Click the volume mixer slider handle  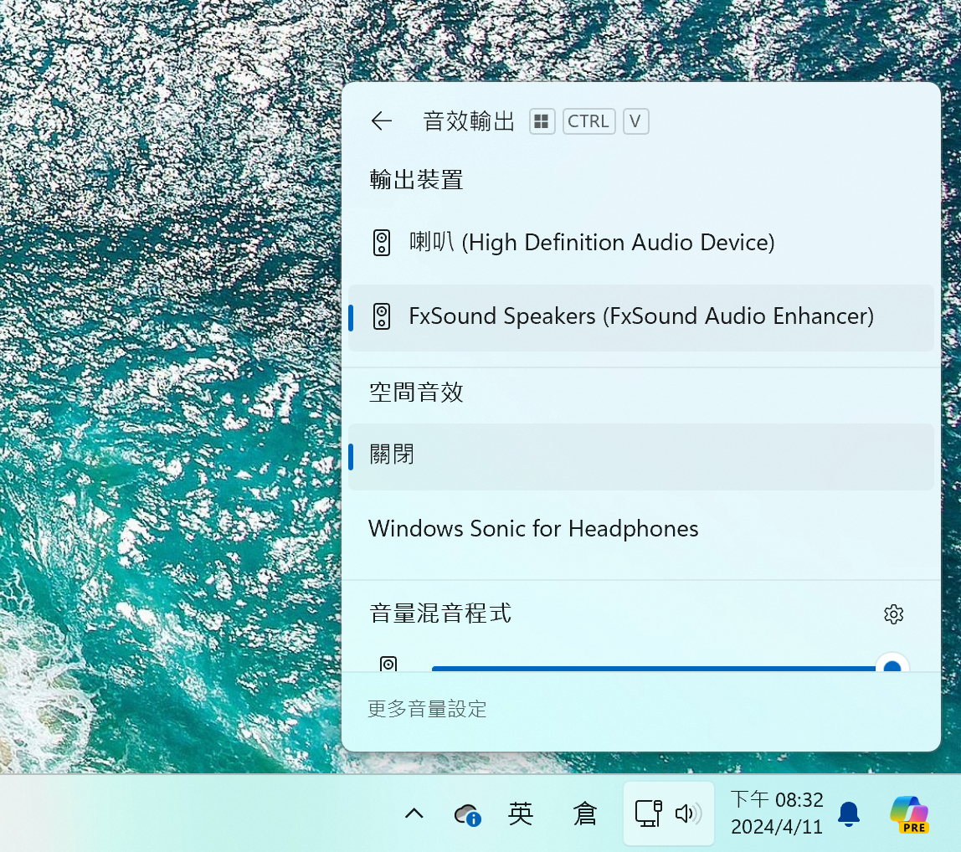[x=892, y=667]
